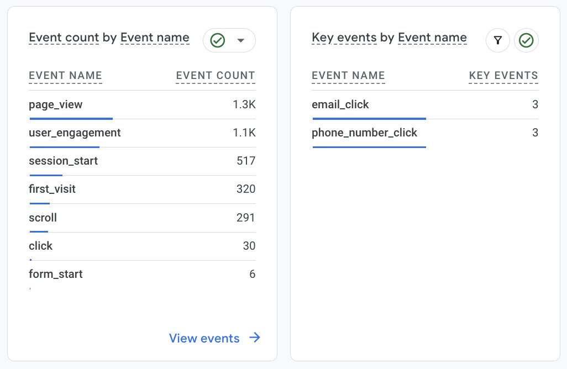Click the KEY EVENTS column header
Screen dimensions: 567x369
click(503, 76)
